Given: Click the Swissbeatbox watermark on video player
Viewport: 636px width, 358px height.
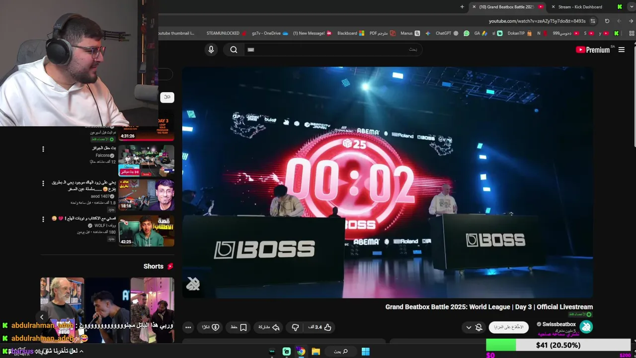Looking at the screenshot, I should (x=193, y=284).
